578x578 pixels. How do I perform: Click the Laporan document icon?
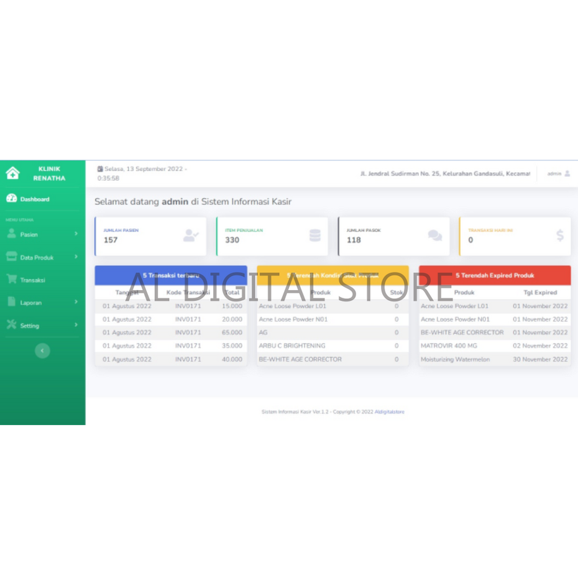pyautogui.click(x=11, y=302)
